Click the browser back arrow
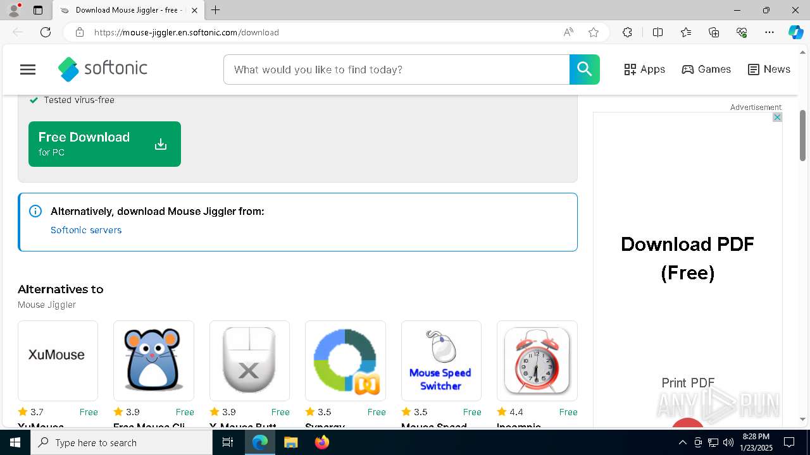The width and height of the screenshot is (810, 455). coord(18,32)
